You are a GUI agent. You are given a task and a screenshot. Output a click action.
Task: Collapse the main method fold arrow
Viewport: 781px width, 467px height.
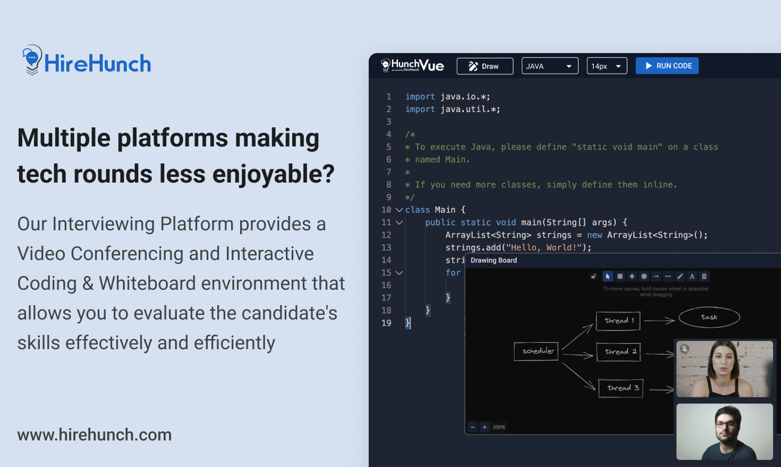399,223
